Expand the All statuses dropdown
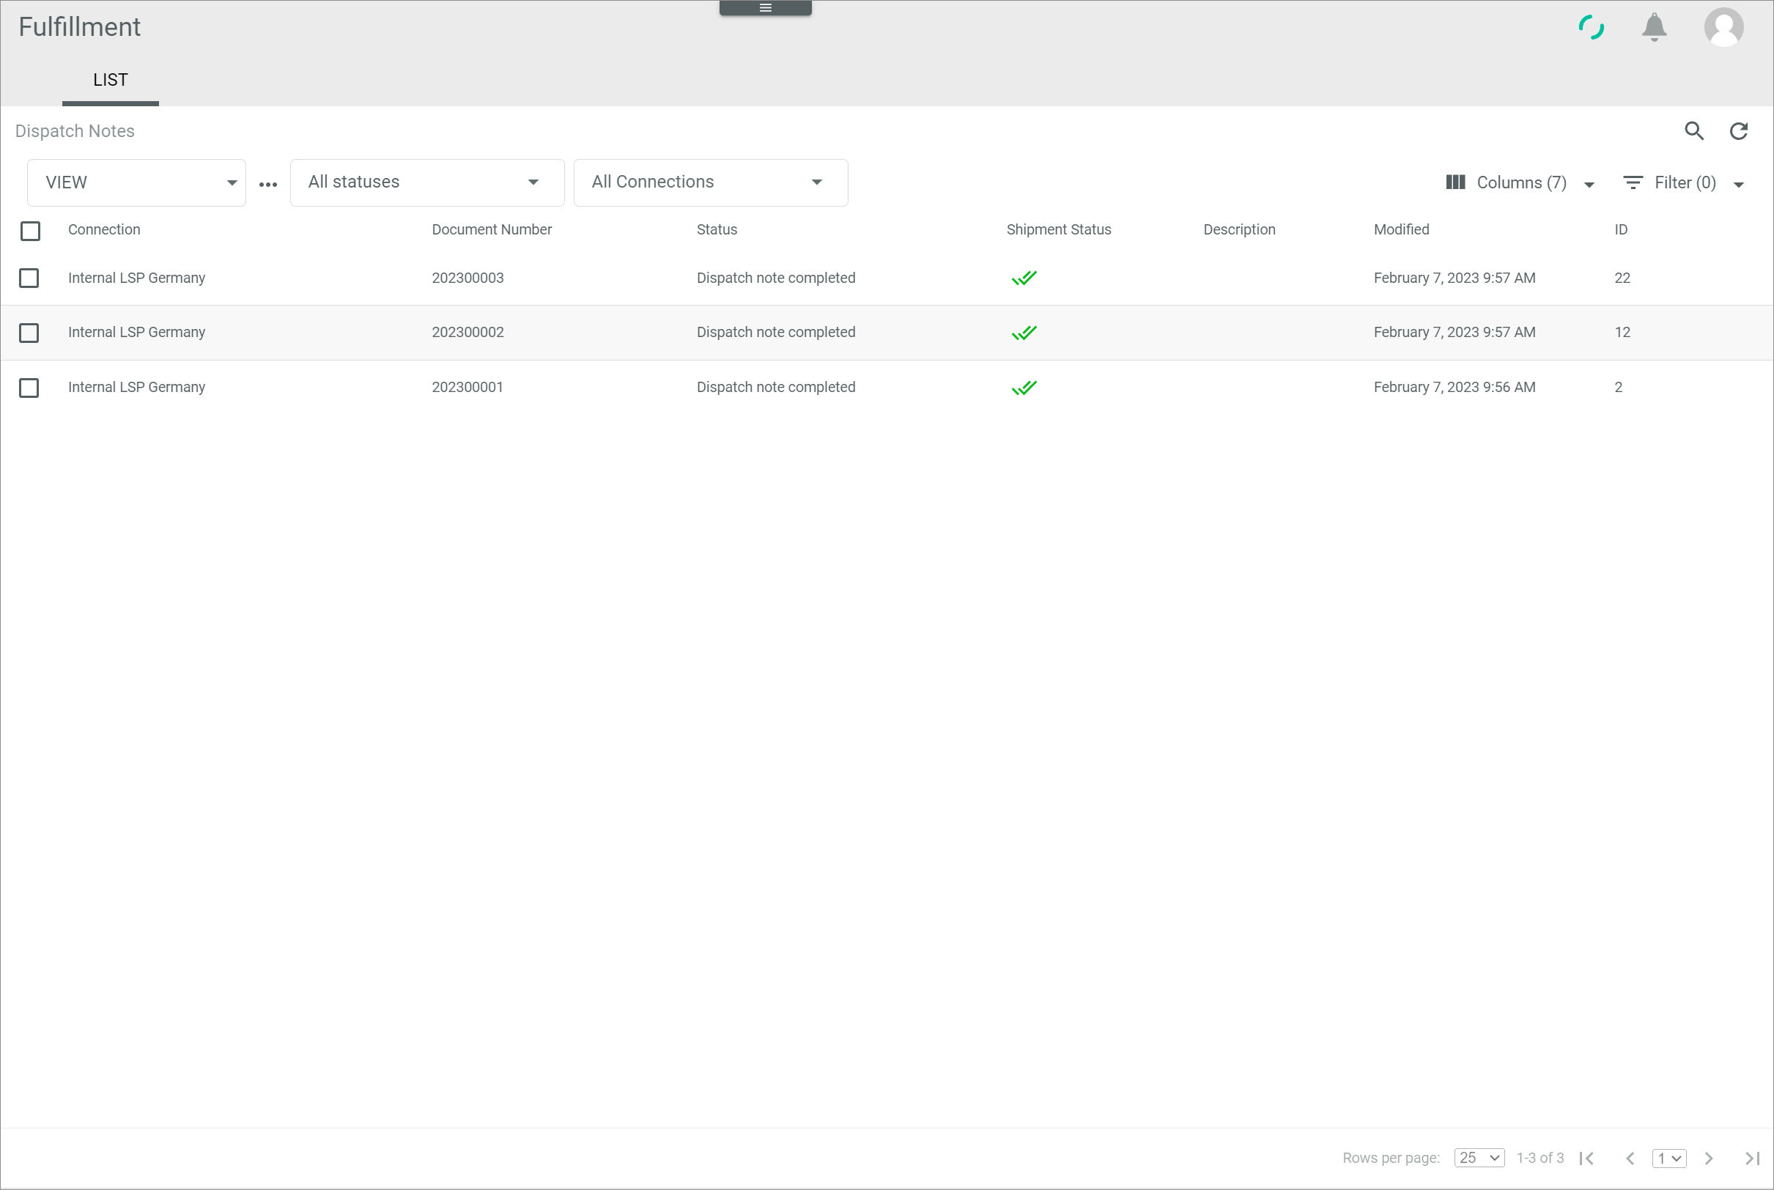Viewport: 1774px width, 1190px height. [x=426, y=182]
